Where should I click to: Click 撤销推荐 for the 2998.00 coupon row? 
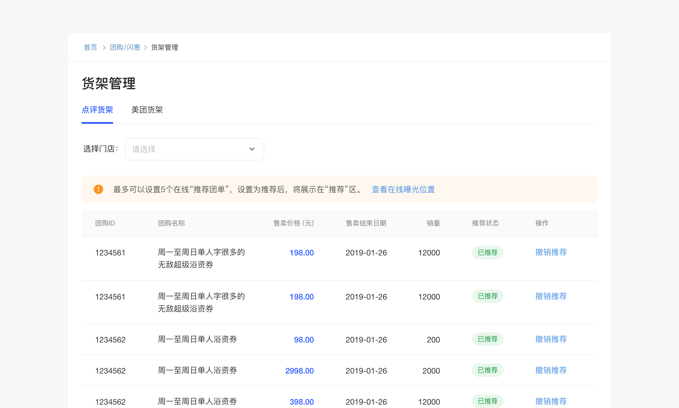tap(551, 370)
